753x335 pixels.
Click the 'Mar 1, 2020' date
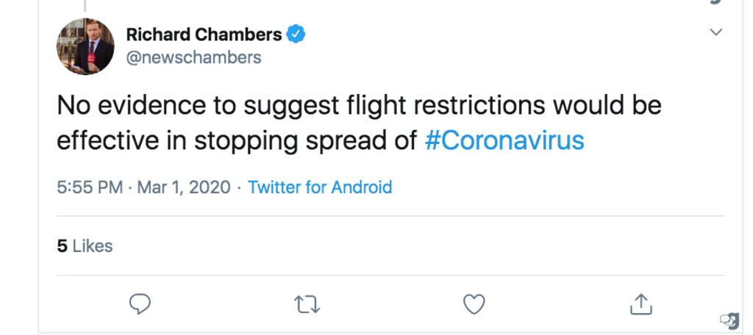click(184, 187)
